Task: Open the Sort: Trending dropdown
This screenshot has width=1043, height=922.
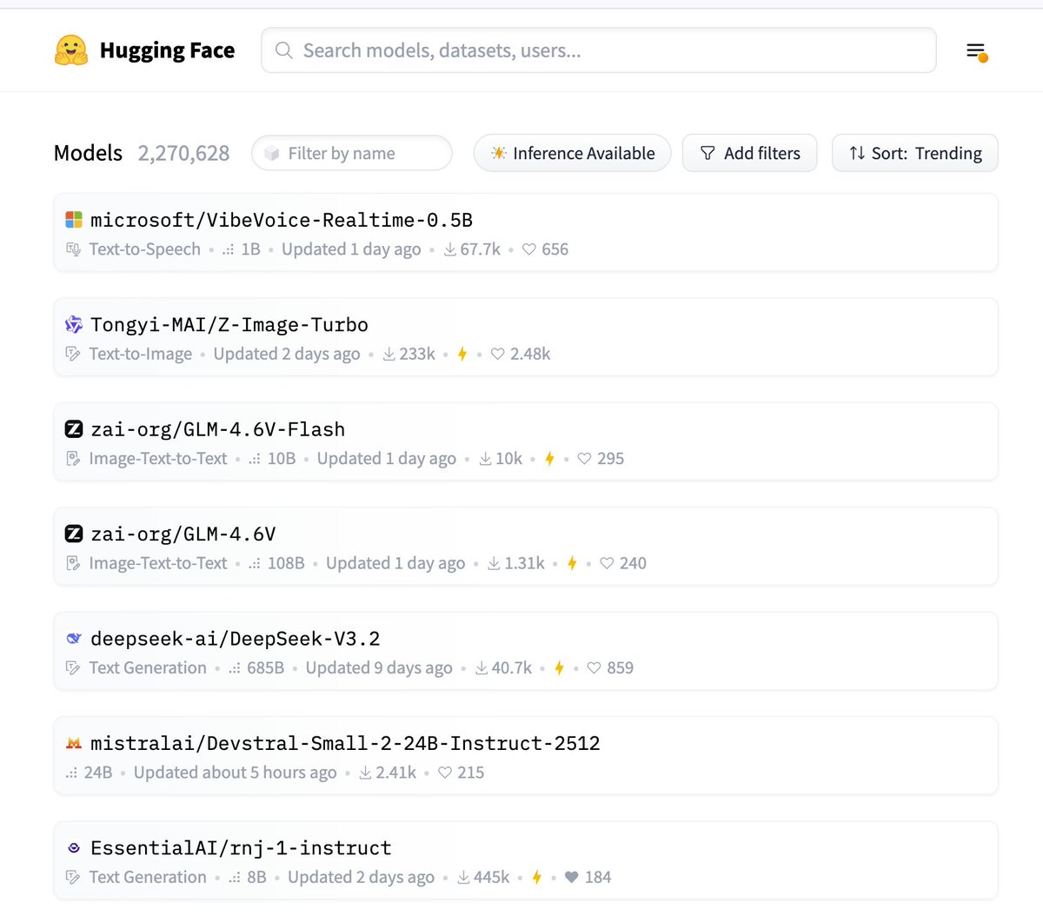Action: click(x=914, y=153)
